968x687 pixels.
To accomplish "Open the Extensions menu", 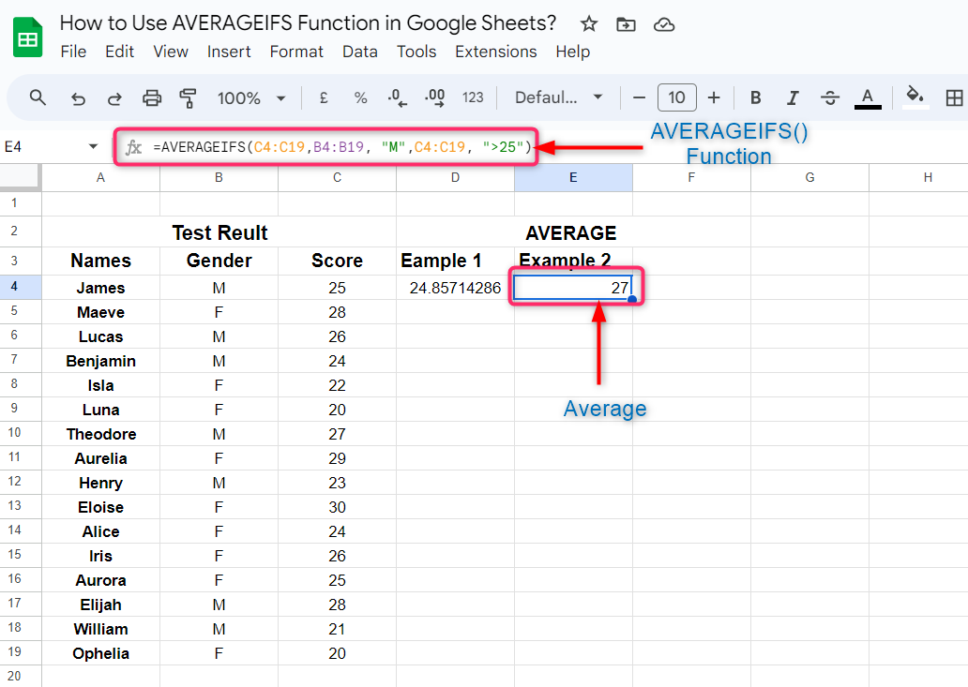I will tap(496, 52).
